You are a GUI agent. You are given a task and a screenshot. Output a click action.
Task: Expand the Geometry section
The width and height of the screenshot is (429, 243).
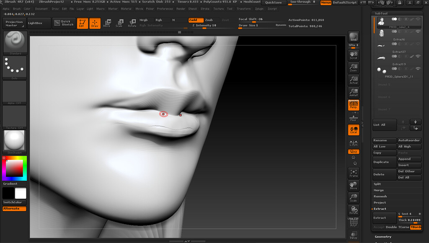point(383,236)
